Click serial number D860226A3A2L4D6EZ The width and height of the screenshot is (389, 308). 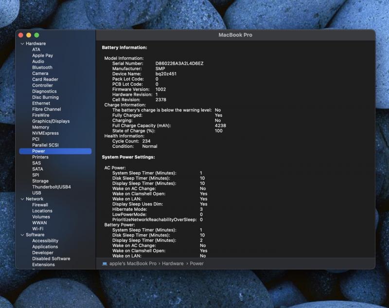click(179, 64)
